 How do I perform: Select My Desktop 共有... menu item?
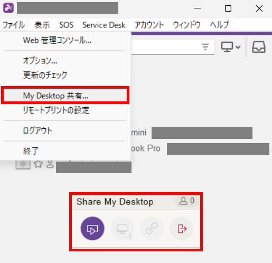point(65,95)
